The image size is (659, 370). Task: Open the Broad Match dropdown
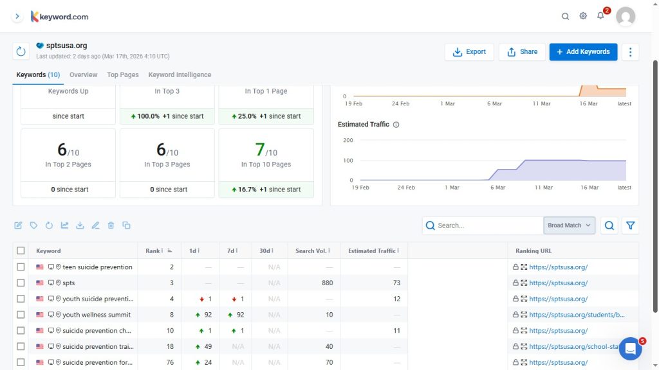(x=569, y=225)
